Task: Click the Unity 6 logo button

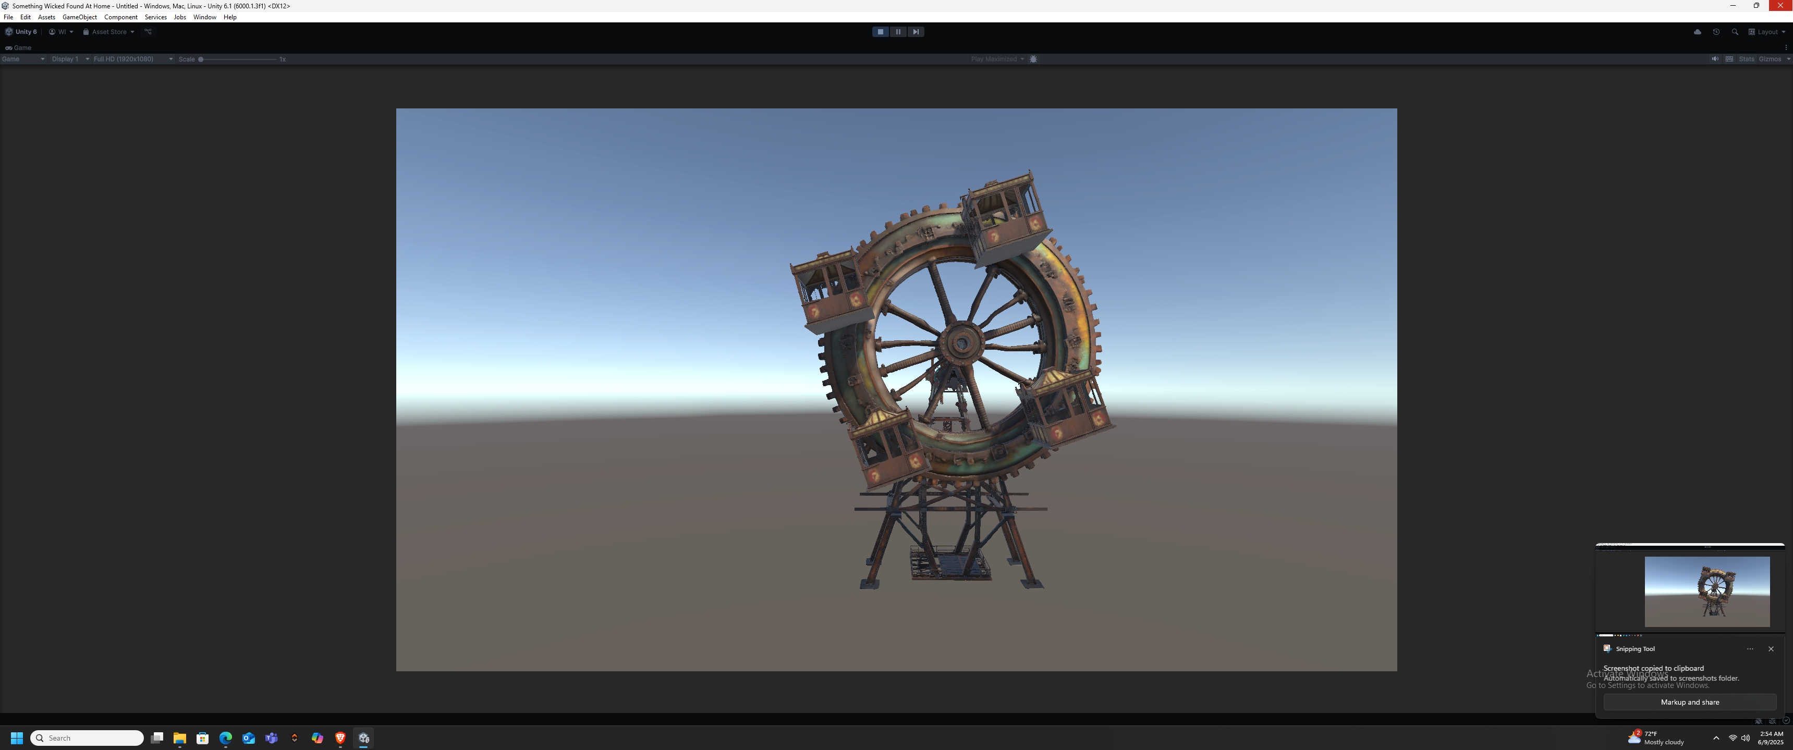Action: [x=21, y=32]
